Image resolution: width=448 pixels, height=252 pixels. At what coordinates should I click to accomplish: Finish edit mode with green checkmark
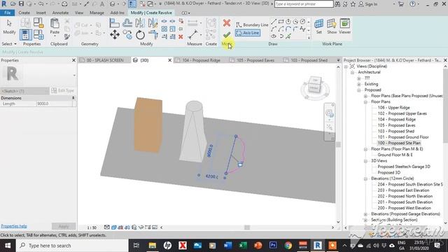227,35
